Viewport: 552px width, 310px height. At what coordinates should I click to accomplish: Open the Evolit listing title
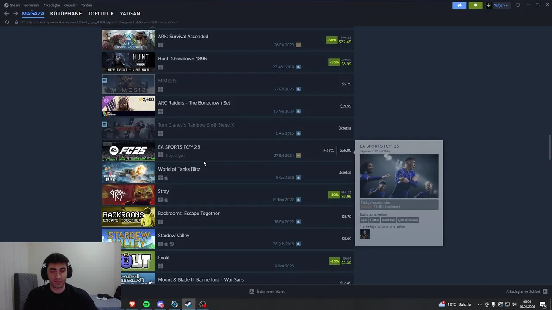164,257
